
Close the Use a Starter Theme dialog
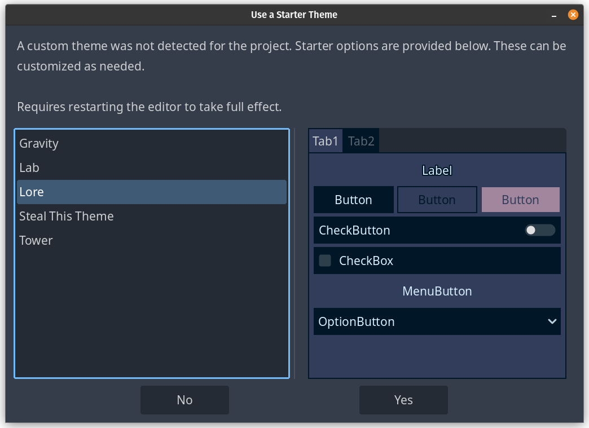tap(573, 15)
